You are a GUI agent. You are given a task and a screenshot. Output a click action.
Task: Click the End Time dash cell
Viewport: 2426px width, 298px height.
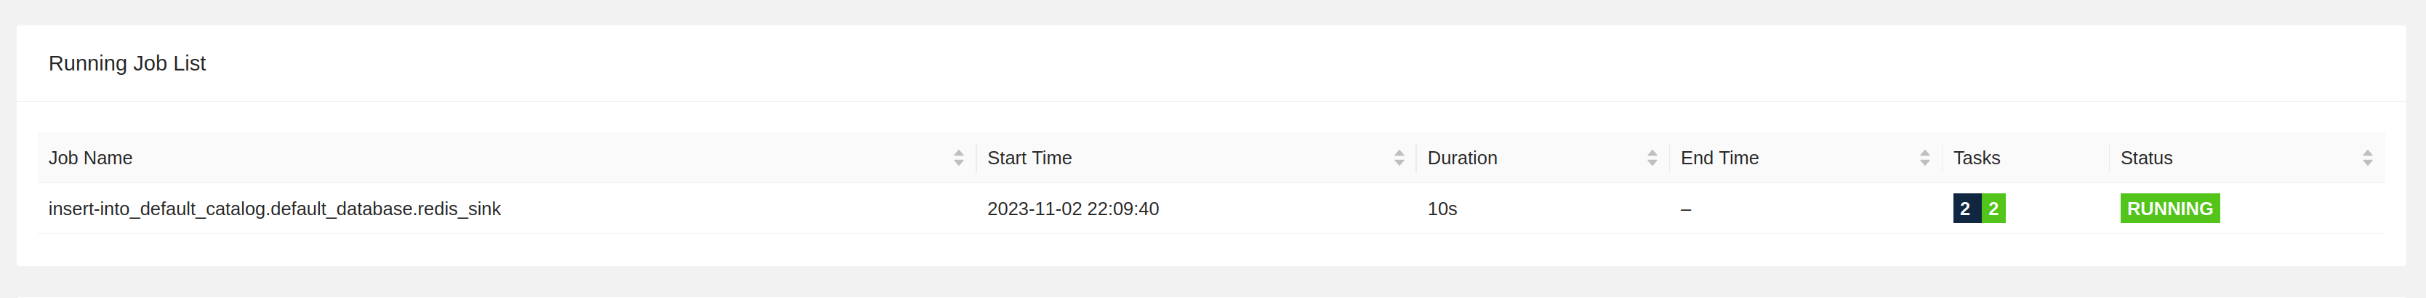[1685, 209]
